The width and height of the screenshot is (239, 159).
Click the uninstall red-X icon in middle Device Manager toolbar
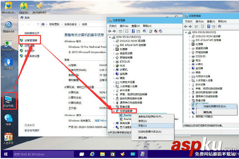pyautogui.click(x=156, y=31)
